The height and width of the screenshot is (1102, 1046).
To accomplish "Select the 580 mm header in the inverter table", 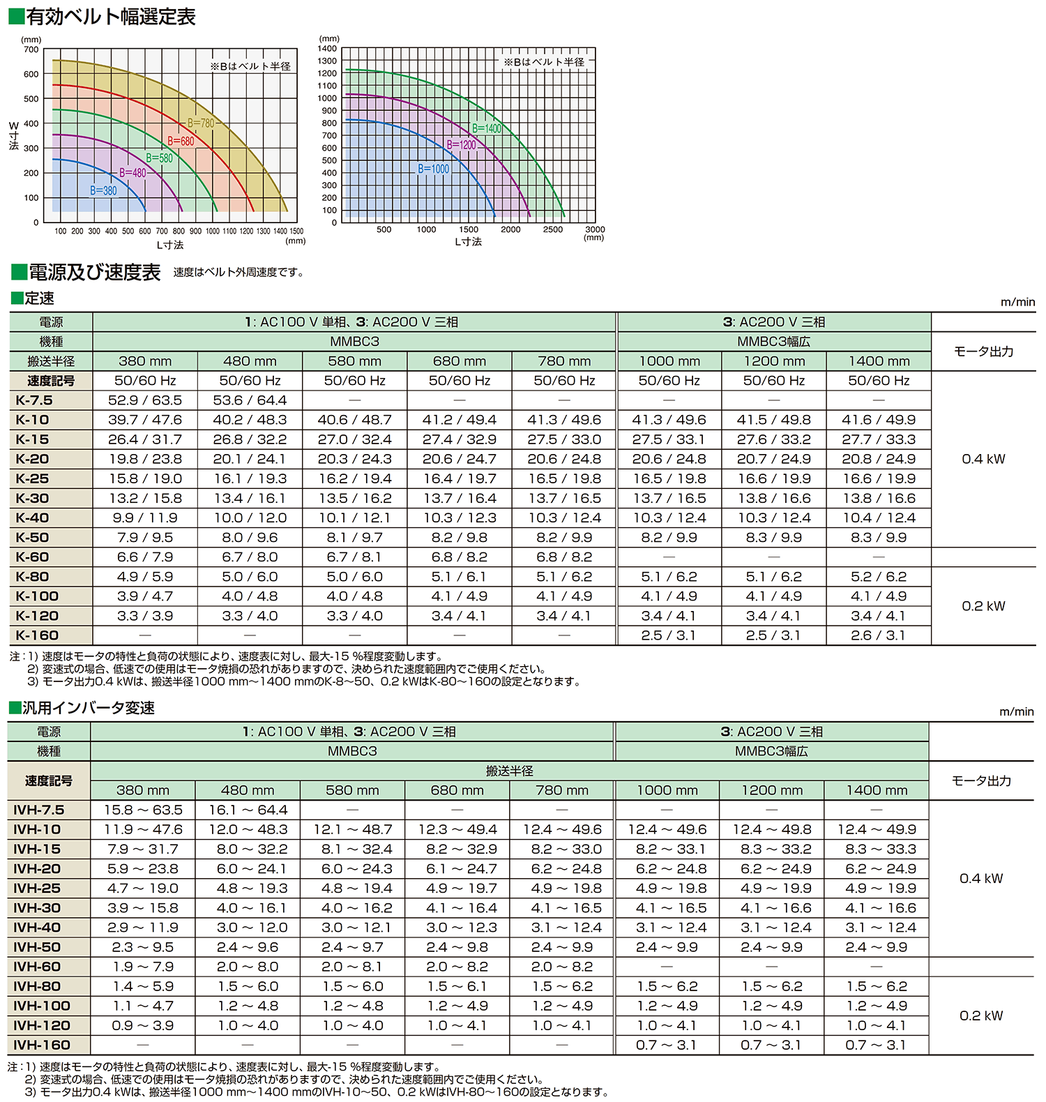I will click(x=352, y=790).
